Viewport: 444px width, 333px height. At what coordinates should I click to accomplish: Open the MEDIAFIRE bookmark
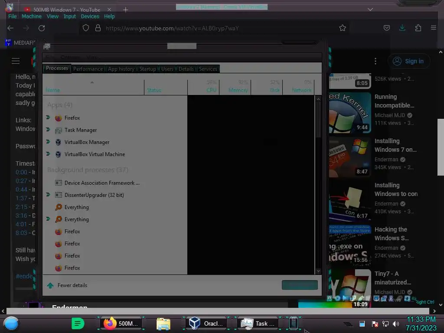(21, 43)
